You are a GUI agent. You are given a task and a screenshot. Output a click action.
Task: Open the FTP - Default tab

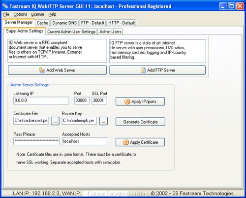[x=92, y=23]
